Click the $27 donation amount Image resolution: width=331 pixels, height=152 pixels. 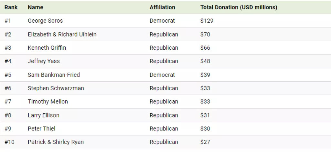click(205, 142)
